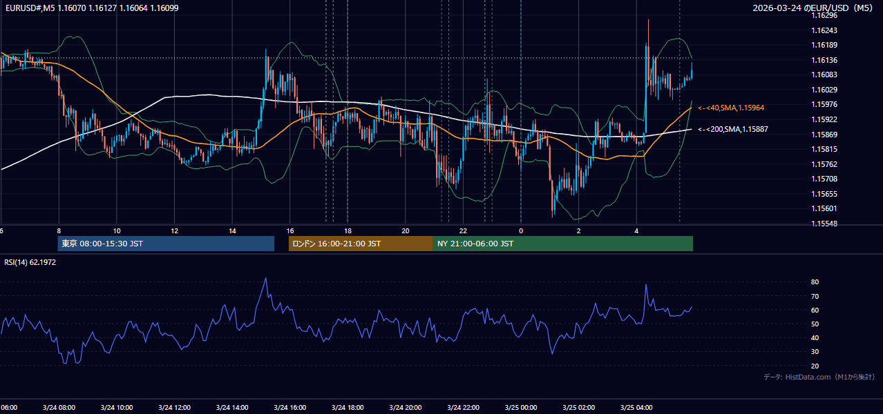The height and width of the screenshot is (414, 883).
Task: Click the 3/24 20:00 bottom date label
Action: point(406,407)
